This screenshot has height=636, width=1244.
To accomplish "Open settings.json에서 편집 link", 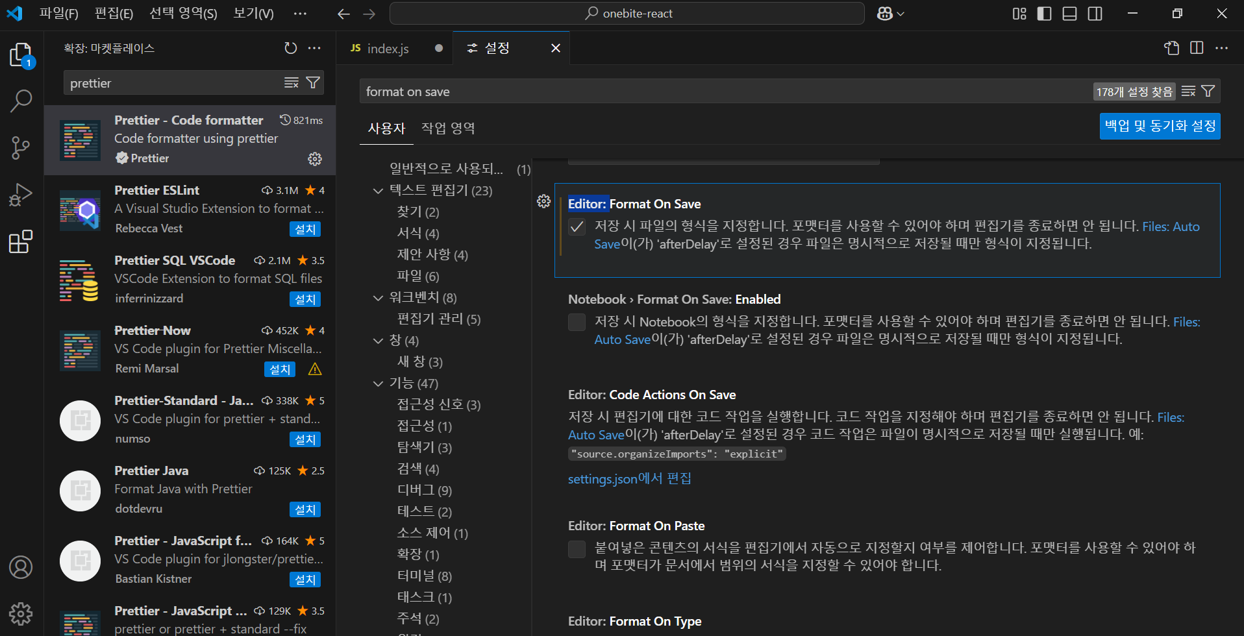I will pos(629,479).
